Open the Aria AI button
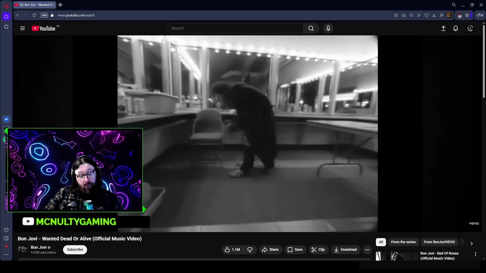The height and width of the screenshot is (273, 486). (x=480, y=15)
